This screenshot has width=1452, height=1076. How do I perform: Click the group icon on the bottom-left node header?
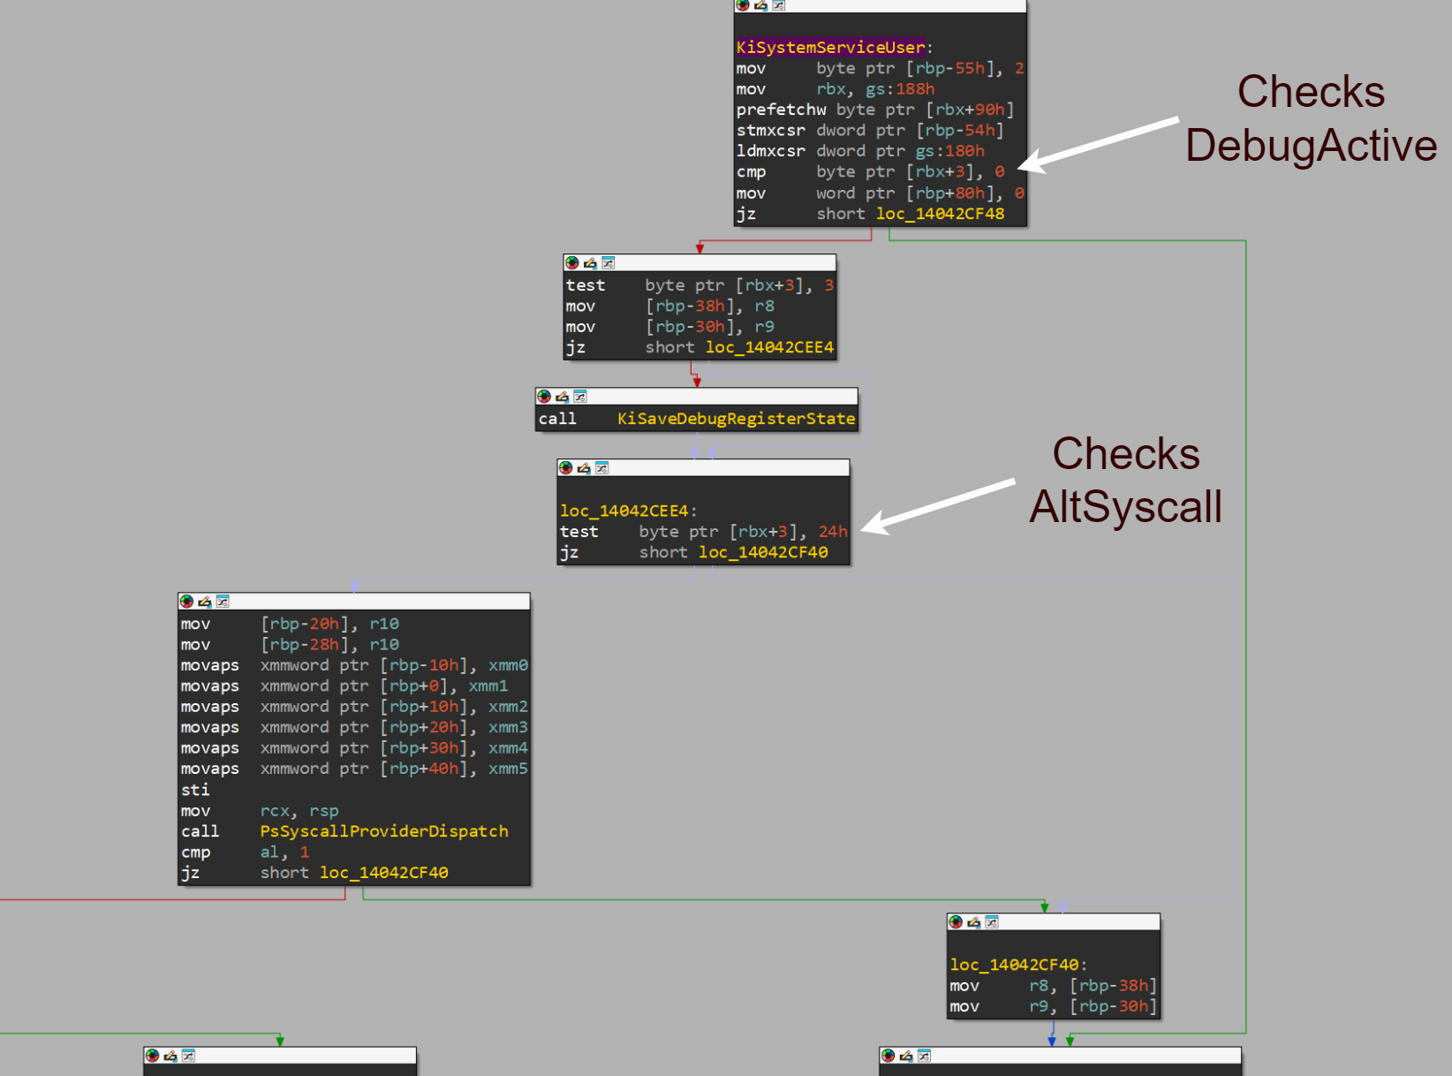click(x=188, y=1056)
